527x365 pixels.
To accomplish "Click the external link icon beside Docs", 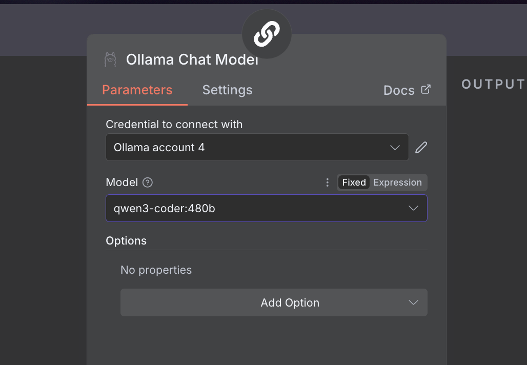I will pos(425,89).
